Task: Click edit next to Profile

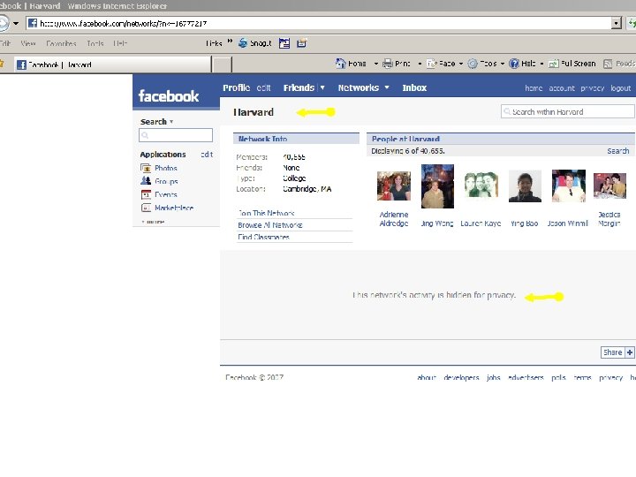Action: tap(263, 87)
